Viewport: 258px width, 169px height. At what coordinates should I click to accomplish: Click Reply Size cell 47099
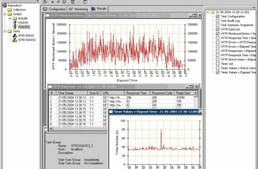click(x=180, y=98)
